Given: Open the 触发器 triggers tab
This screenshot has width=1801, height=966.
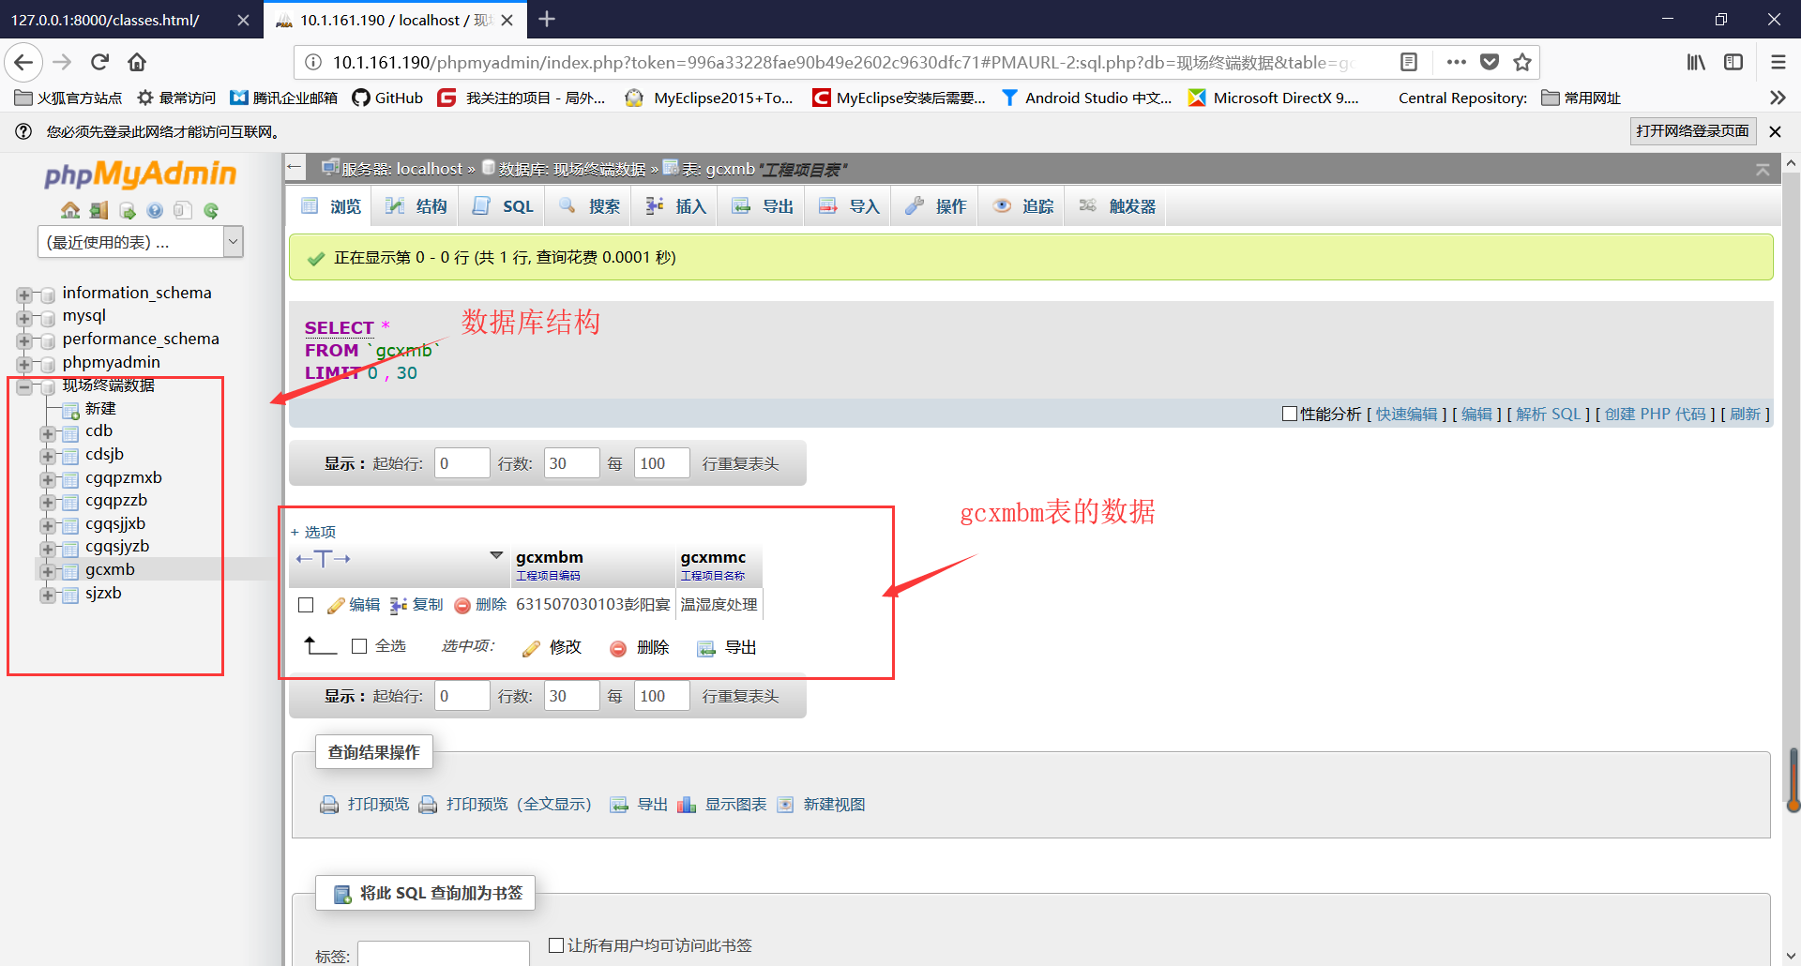Looking at the screenshot, I should (1116, 206).
